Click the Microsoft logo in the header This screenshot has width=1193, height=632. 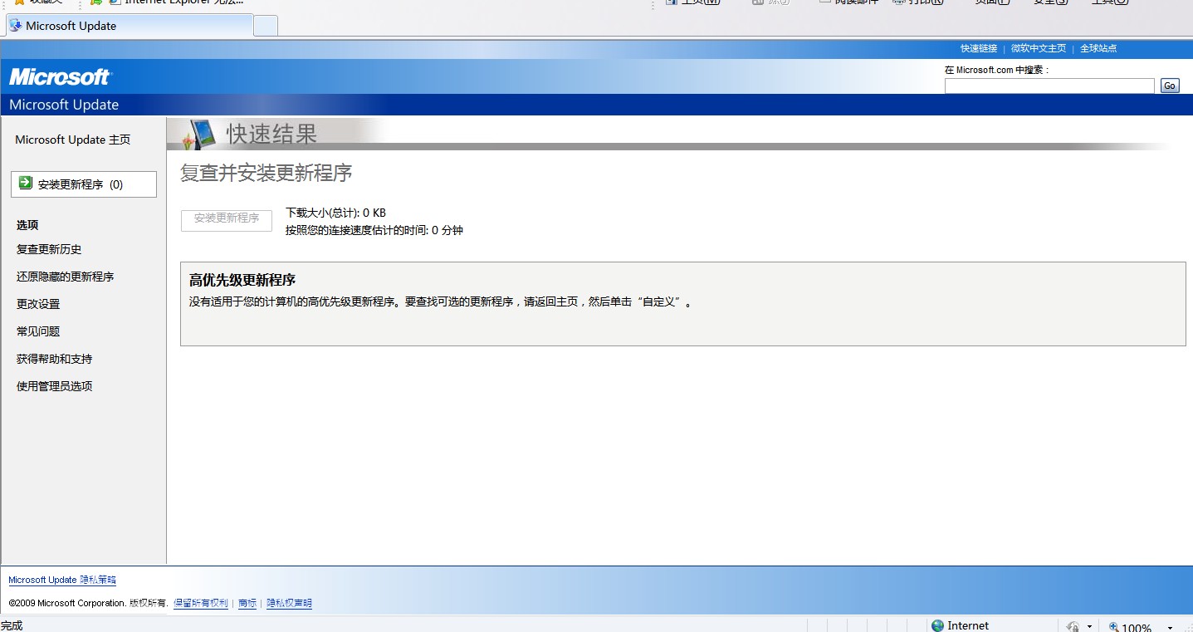60,77
